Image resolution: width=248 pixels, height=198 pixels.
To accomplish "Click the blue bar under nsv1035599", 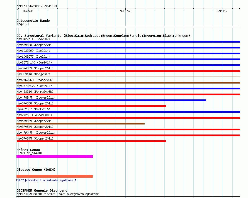I will point(128,53).
